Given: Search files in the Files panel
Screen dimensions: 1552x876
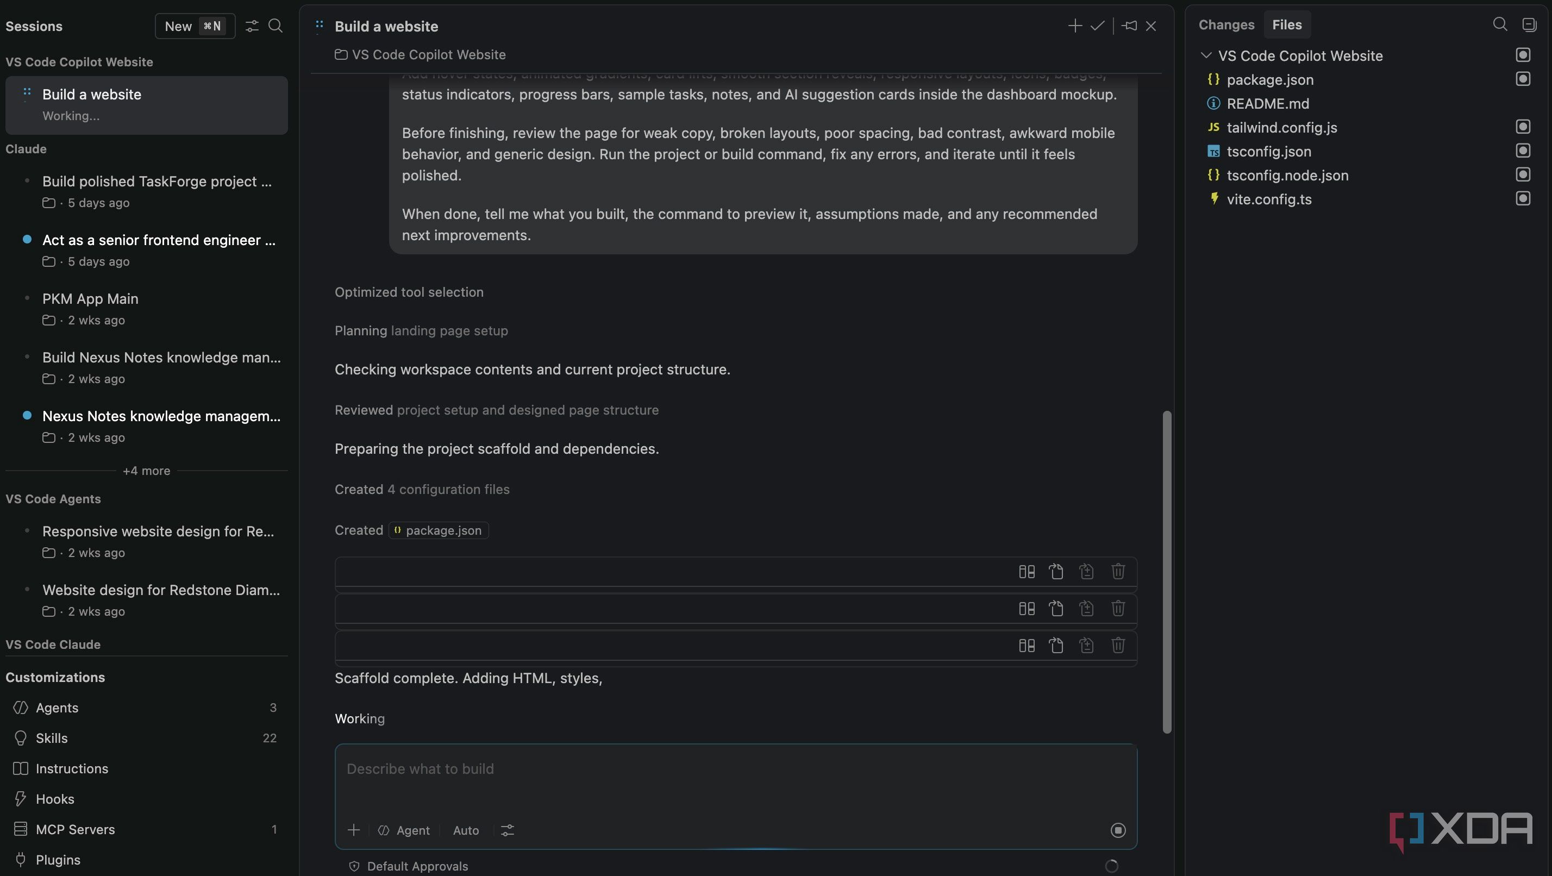Looking at the screenshot, I should point(1500,24).
